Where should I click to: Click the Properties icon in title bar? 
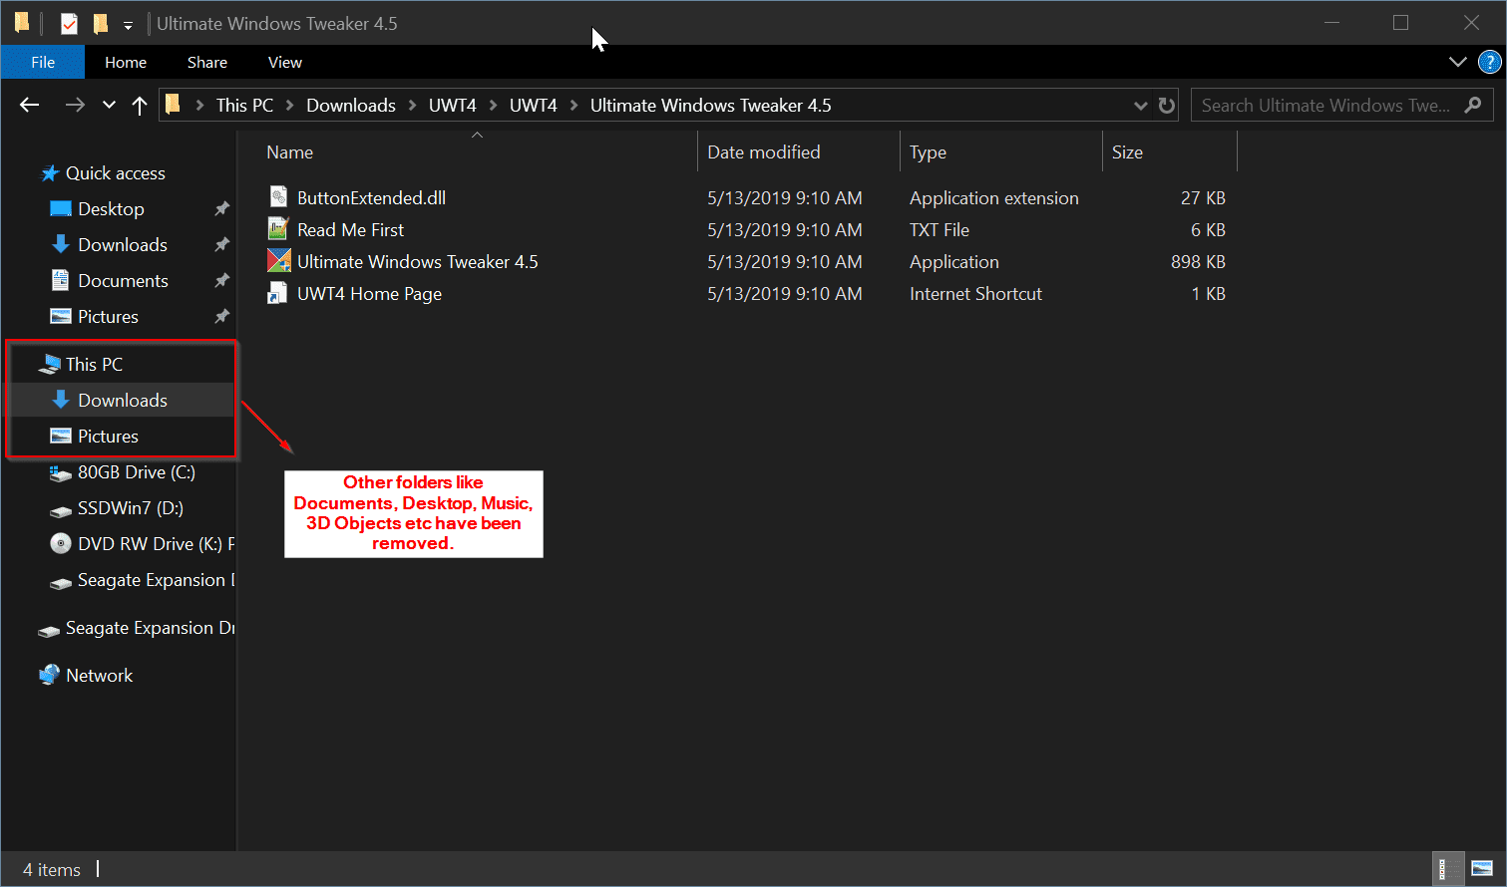(x=69, y=24)
